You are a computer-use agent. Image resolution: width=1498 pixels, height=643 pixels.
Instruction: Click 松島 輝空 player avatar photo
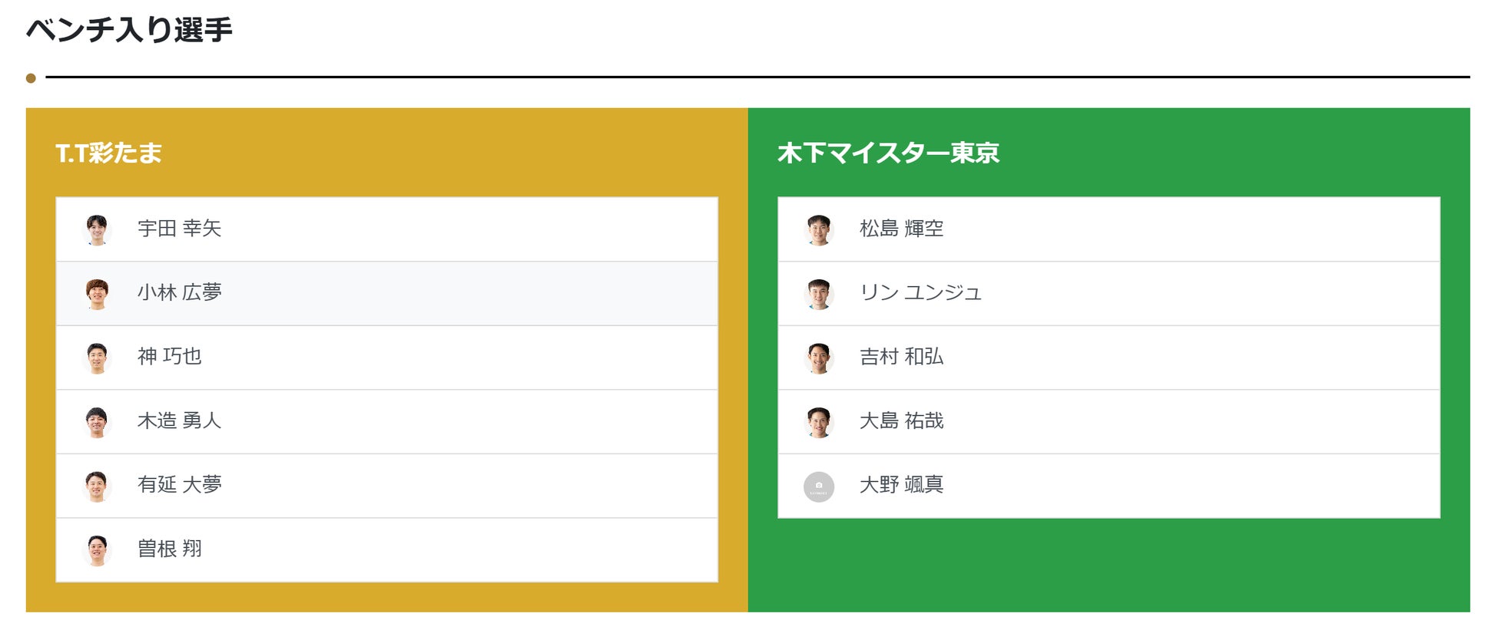(x=819, y=229)
